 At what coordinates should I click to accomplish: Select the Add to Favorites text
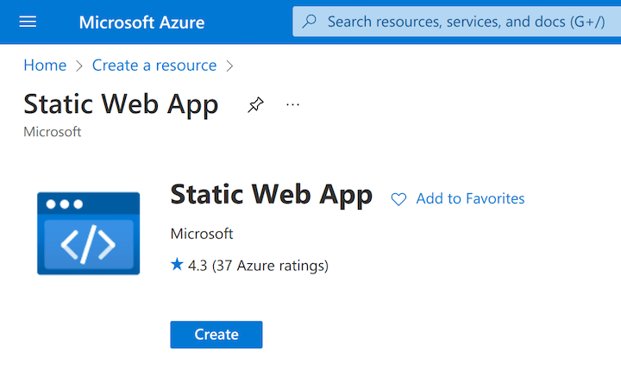470,198
